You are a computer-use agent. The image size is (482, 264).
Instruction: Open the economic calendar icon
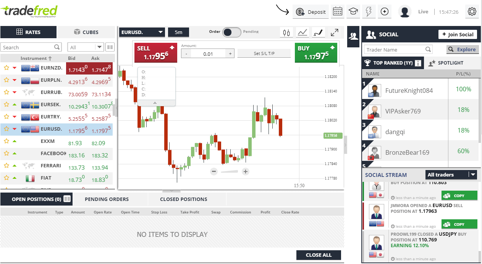(x=337, y=11)
